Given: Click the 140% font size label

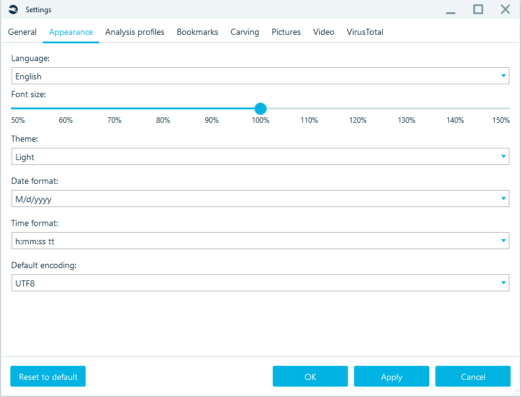Looking at the screenshot, I should click(455, 120).
